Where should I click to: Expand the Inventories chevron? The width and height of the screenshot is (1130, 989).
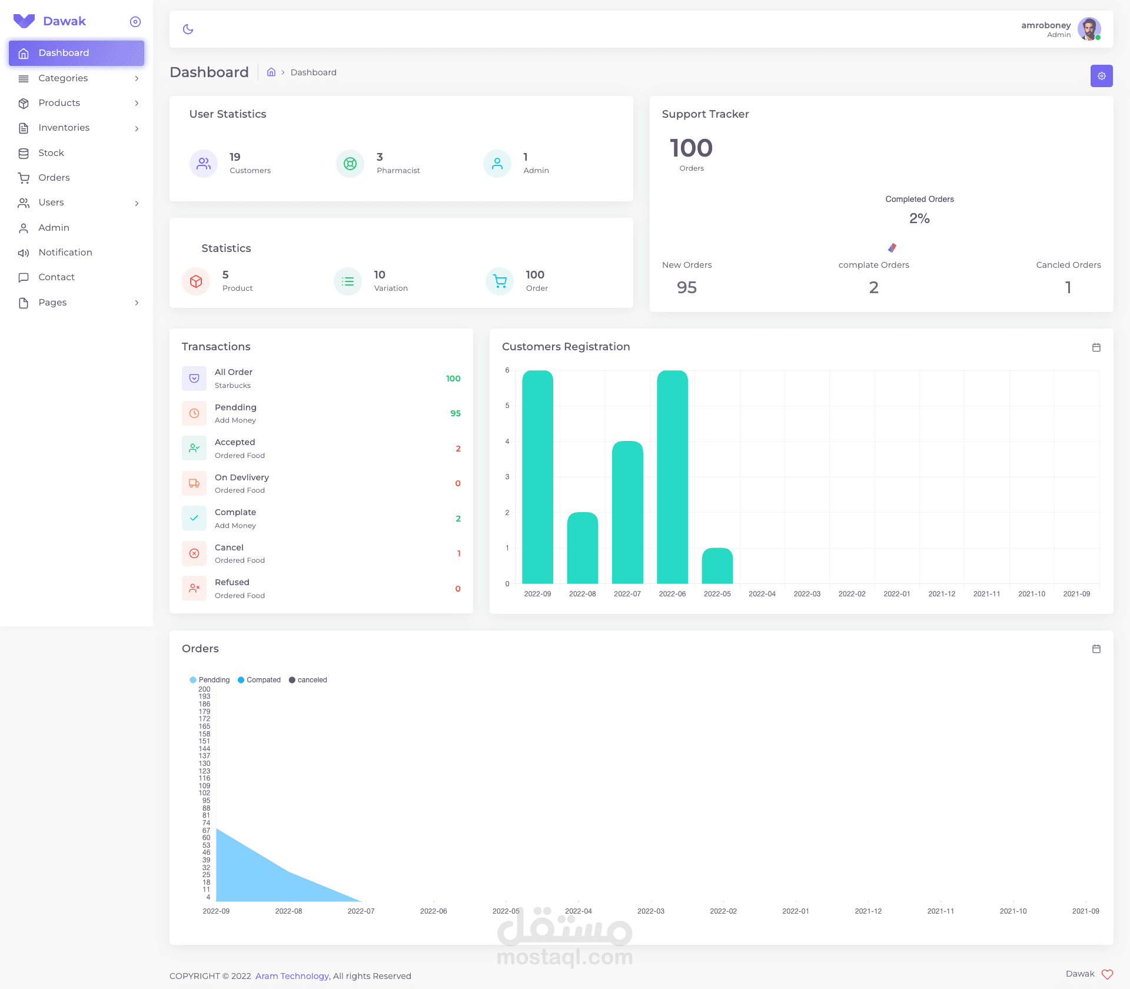[137, 128]
